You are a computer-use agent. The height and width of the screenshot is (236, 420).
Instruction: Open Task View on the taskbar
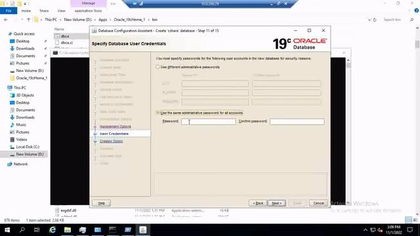click(x=37, y=230)
